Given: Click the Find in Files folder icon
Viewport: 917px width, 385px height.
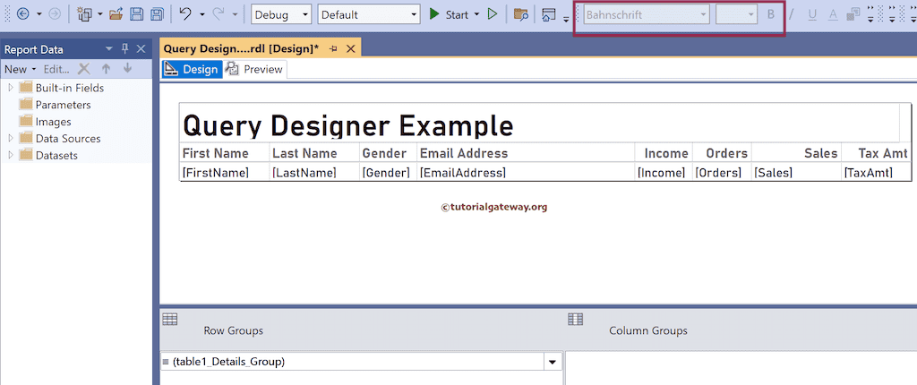Looking at the screenshot, I should tap(521, 14).
